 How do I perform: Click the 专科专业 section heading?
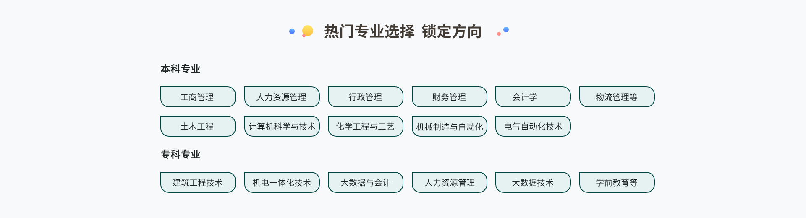click(181, 154)
